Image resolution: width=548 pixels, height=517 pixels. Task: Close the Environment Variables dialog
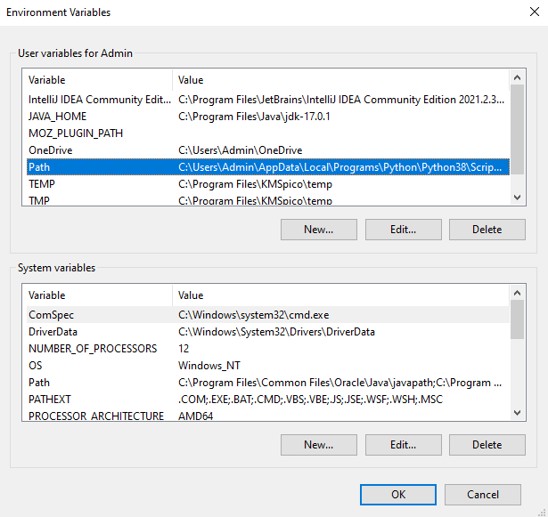(x=535, y=12)
